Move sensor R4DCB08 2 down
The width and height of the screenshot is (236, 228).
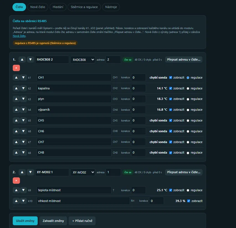tap(30, 59)
